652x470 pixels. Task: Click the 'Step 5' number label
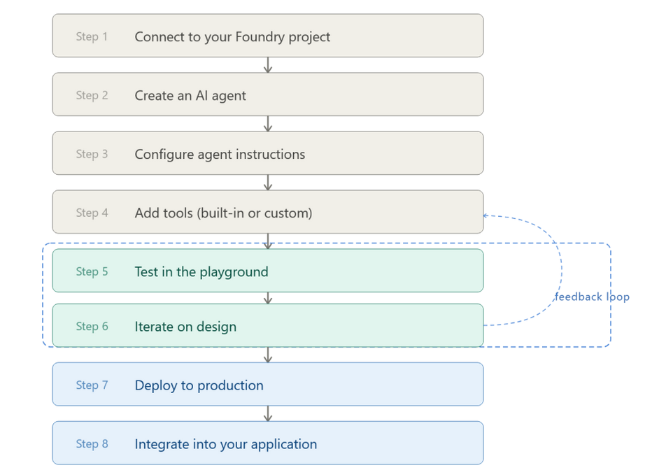tap(92, 271)
